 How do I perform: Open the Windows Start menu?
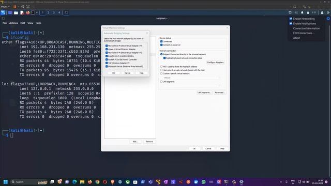pos(6,182)
